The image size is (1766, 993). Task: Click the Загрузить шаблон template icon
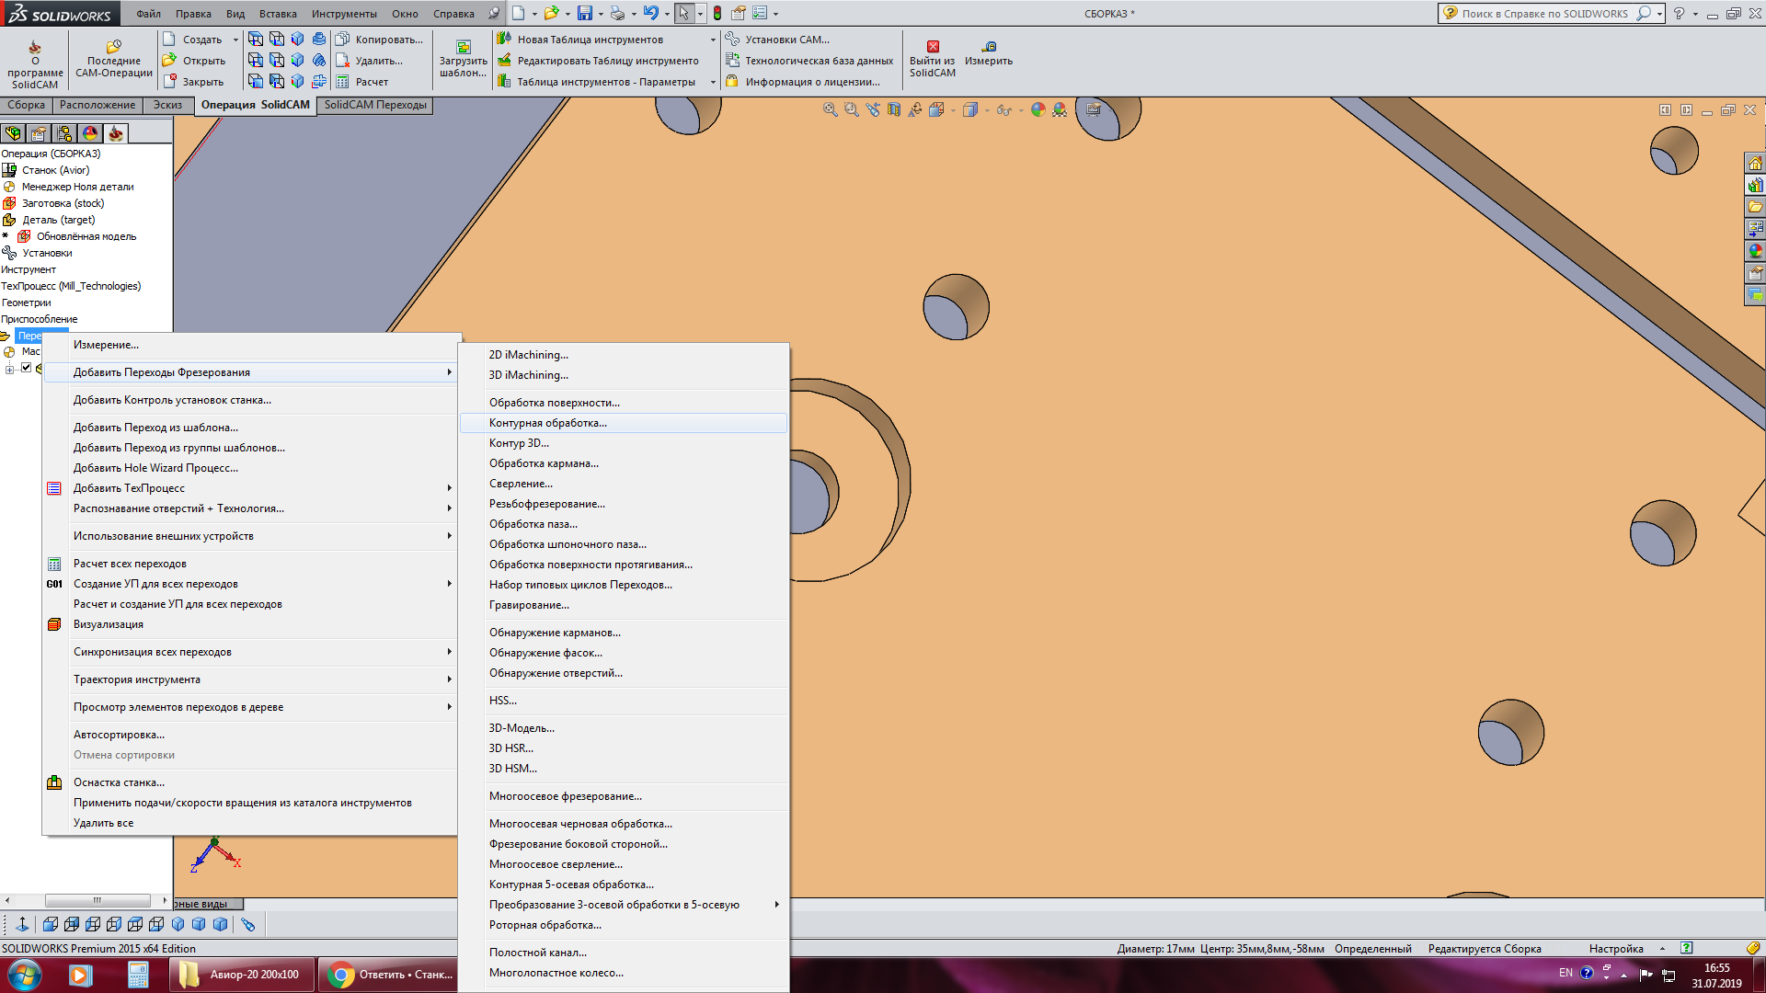[464, 47]
